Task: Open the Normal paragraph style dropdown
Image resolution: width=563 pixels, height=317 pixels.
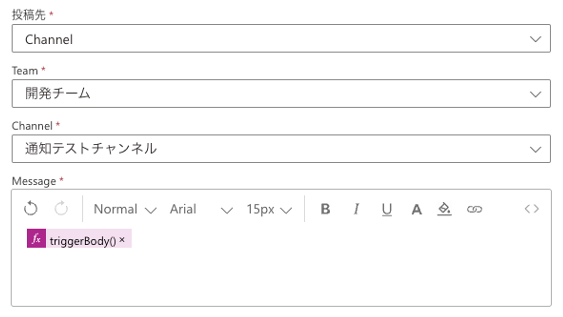Action: tap(125, 209)
